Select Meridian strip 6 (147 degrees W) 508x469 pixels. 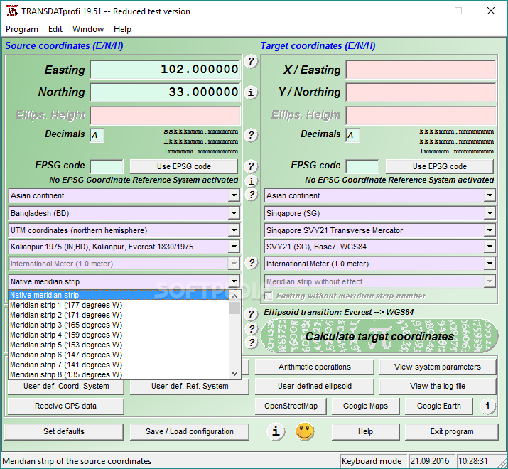[119, 355]
